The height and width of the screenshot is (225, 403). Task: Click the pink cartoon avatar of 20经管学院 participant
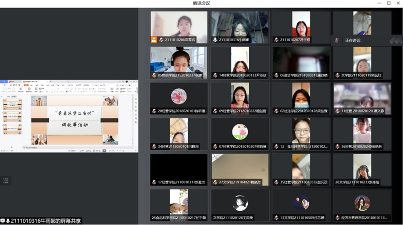pos(179,96)
